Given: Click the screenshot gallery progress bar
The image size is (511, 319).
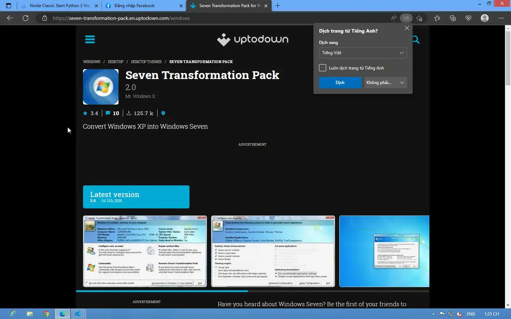Looking at the screenshot, I should [x=252, y=291].
